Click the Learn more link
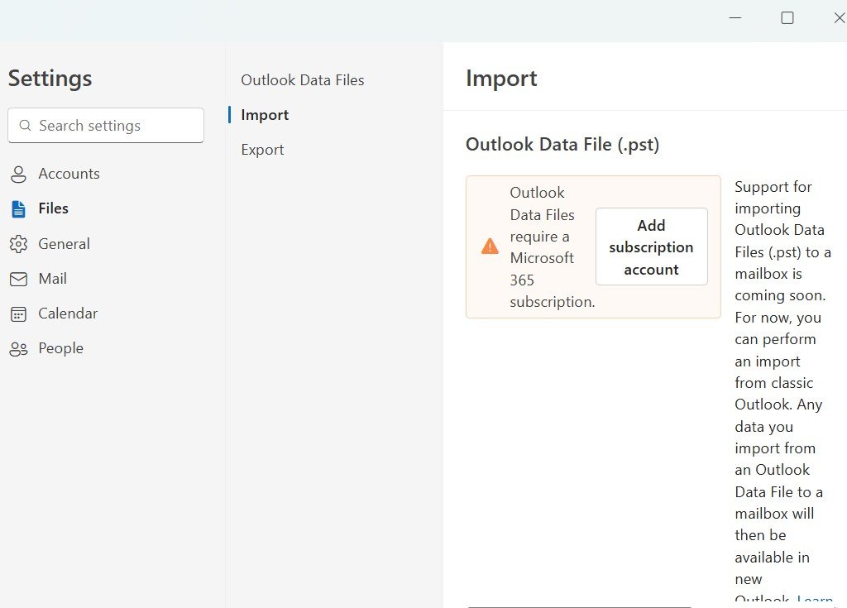The width and height of the screenshot is (847, 608). (x=815, y=599)
